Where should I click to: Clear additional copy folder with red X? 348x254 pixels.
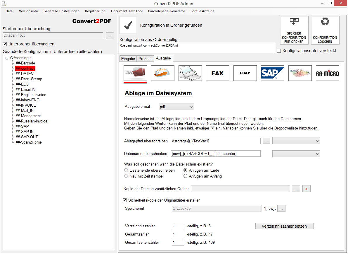coord(306,189)
